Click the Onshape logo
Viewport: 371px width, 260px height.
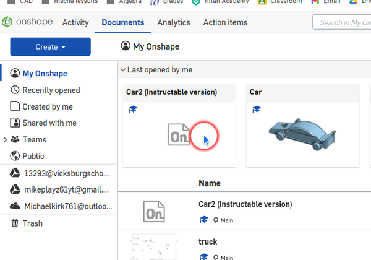click(27, 22)
